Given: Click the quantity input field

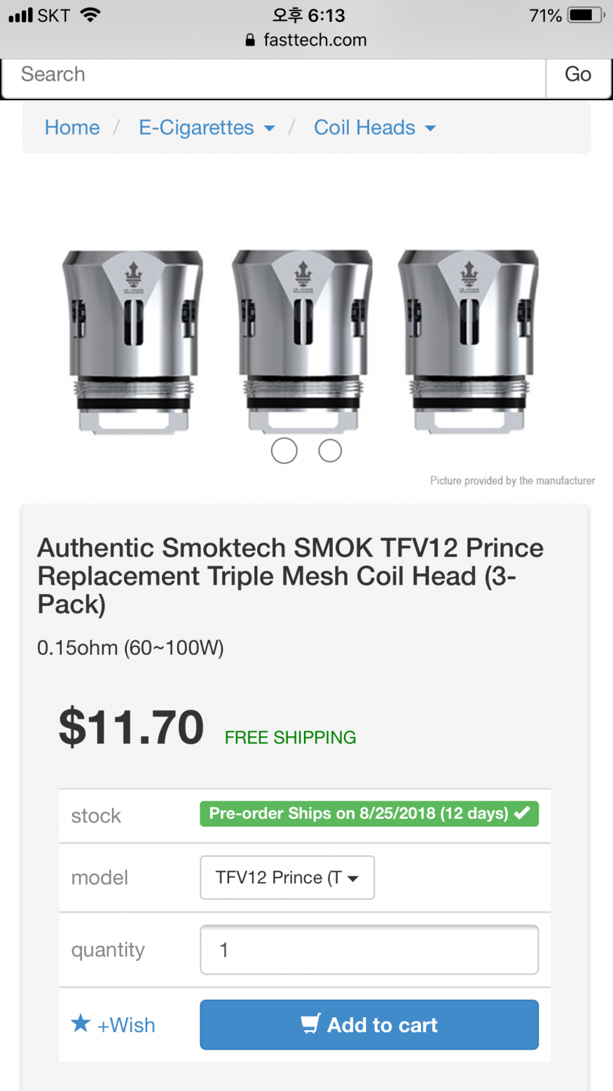Looking at the screenshot, I should (369, 949).
